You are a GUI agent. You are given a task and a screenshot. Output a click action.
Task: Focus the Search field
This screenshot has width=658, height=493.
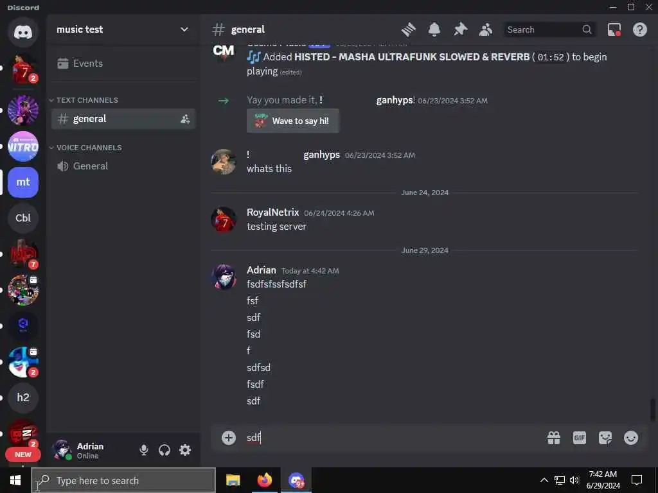point(549,30)
